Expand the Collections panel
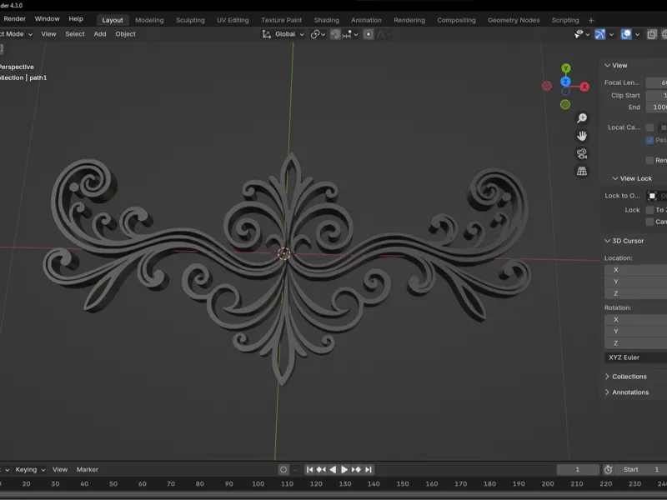This screenshot has width=667, height=500. click(626, 377)
